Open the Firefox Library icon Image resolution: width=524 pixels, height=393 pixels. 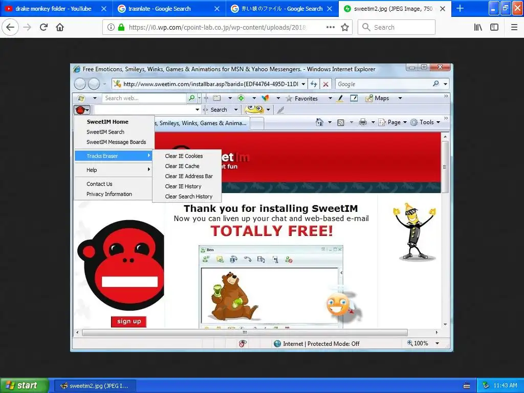pyautogui.click(x=478, y=27)
